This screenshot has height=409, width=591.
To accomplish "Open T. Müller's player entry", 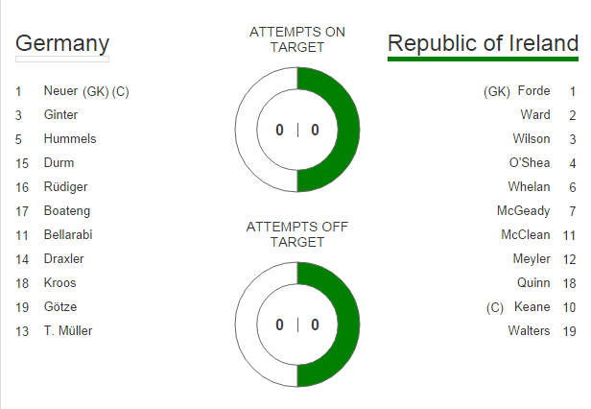I will pyautogui.click(x=68, y=331).
